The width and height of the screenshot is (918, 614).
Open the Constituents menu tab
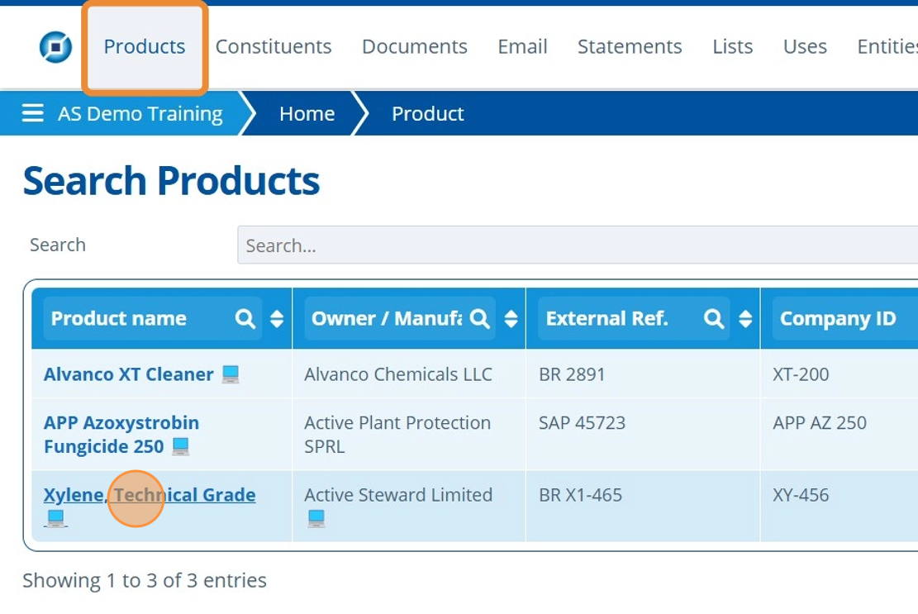coord(273,47)
